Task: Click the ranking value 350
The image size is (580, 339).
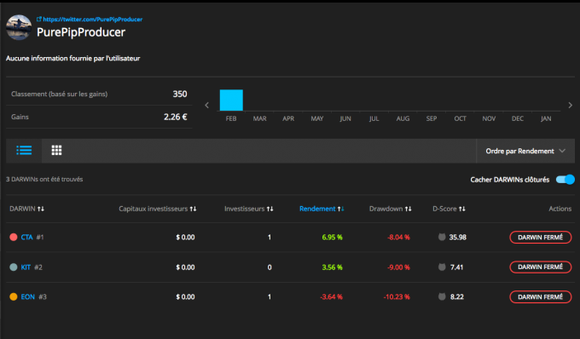Action: 180,95
